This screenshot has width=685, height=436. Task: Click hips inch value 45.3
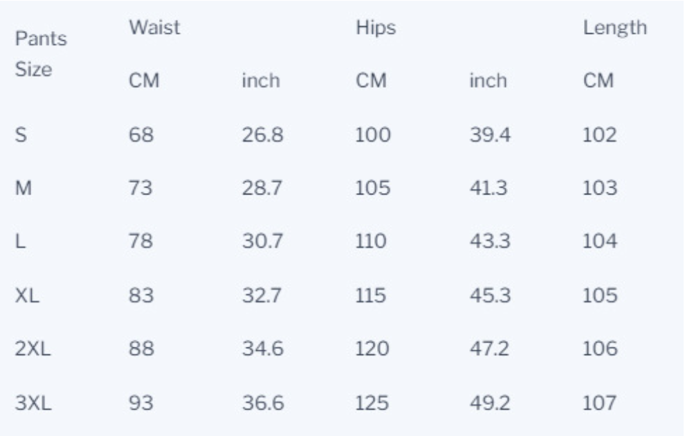point(490,296)
